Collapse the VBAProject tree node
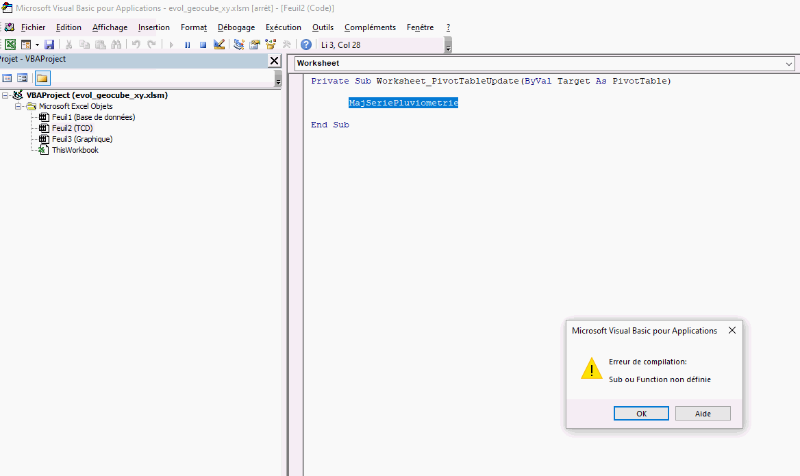 click(5, 96)
